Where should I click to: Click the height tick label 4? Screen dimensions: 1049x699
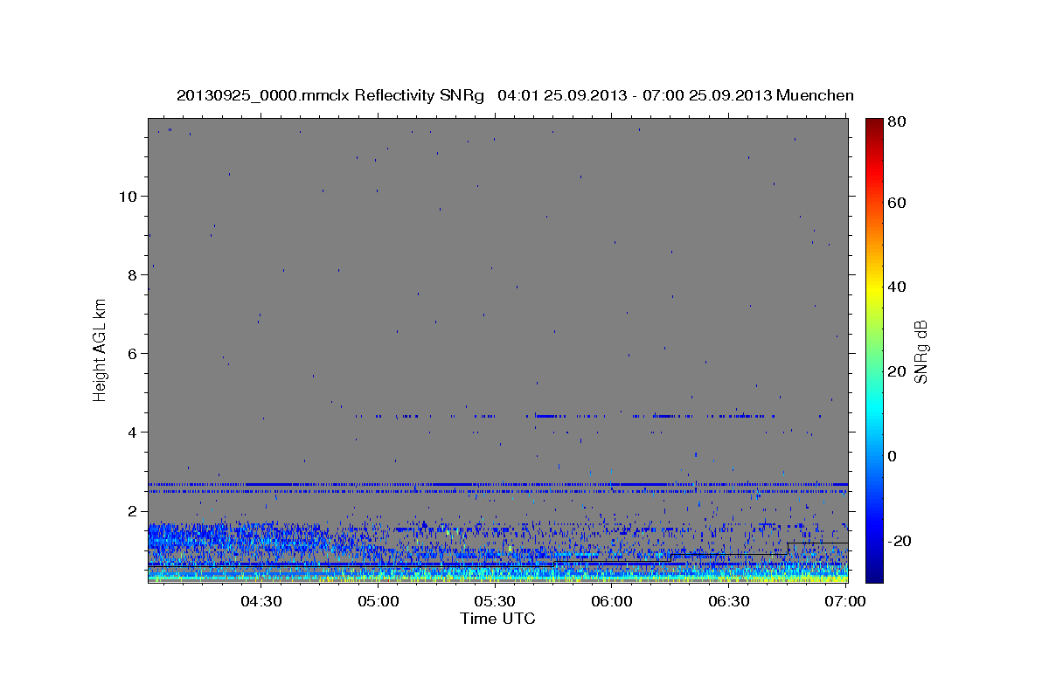(x=132, y=432)
